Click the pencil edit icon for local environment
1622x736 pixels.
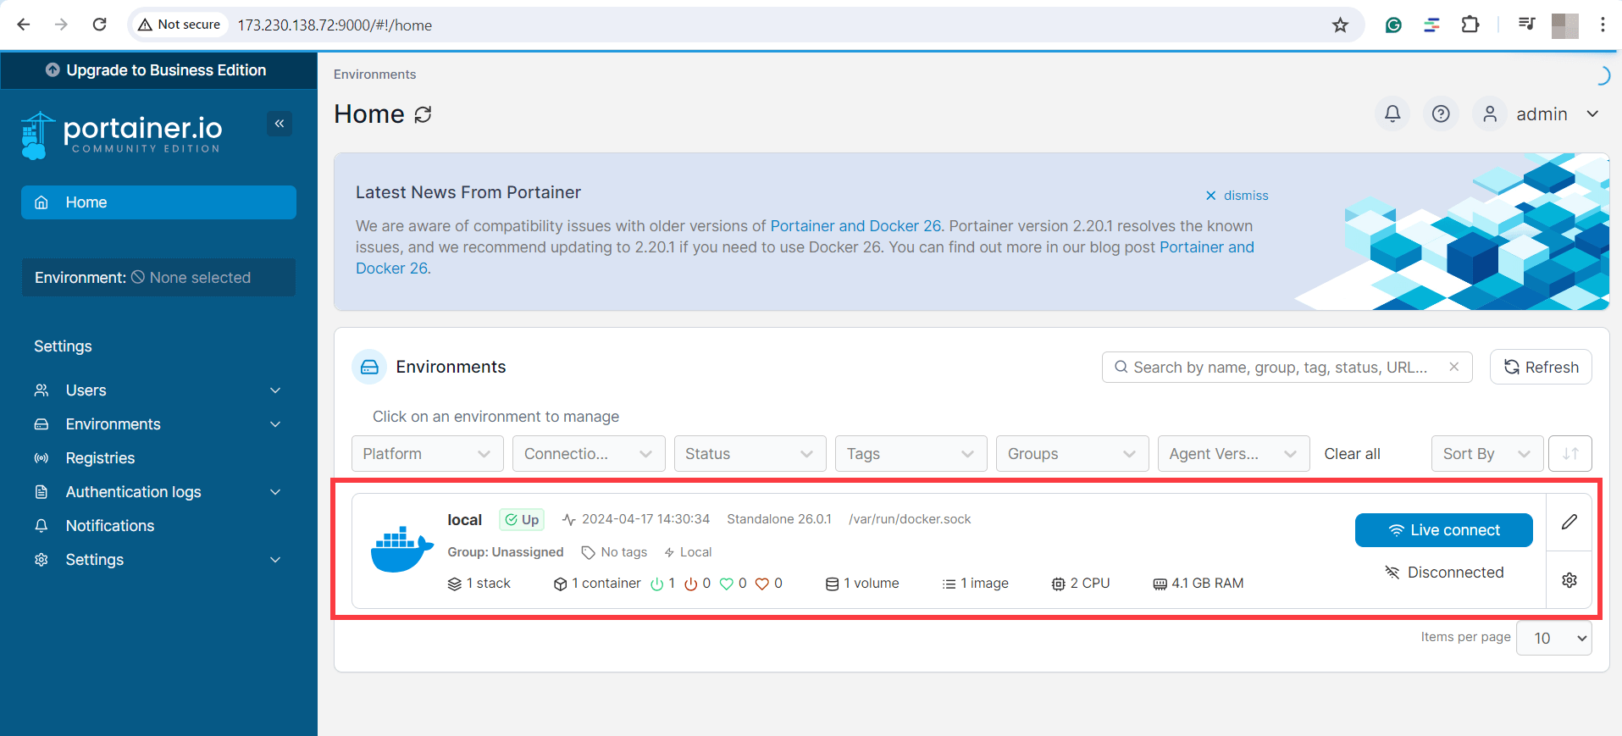(1569, 522)
